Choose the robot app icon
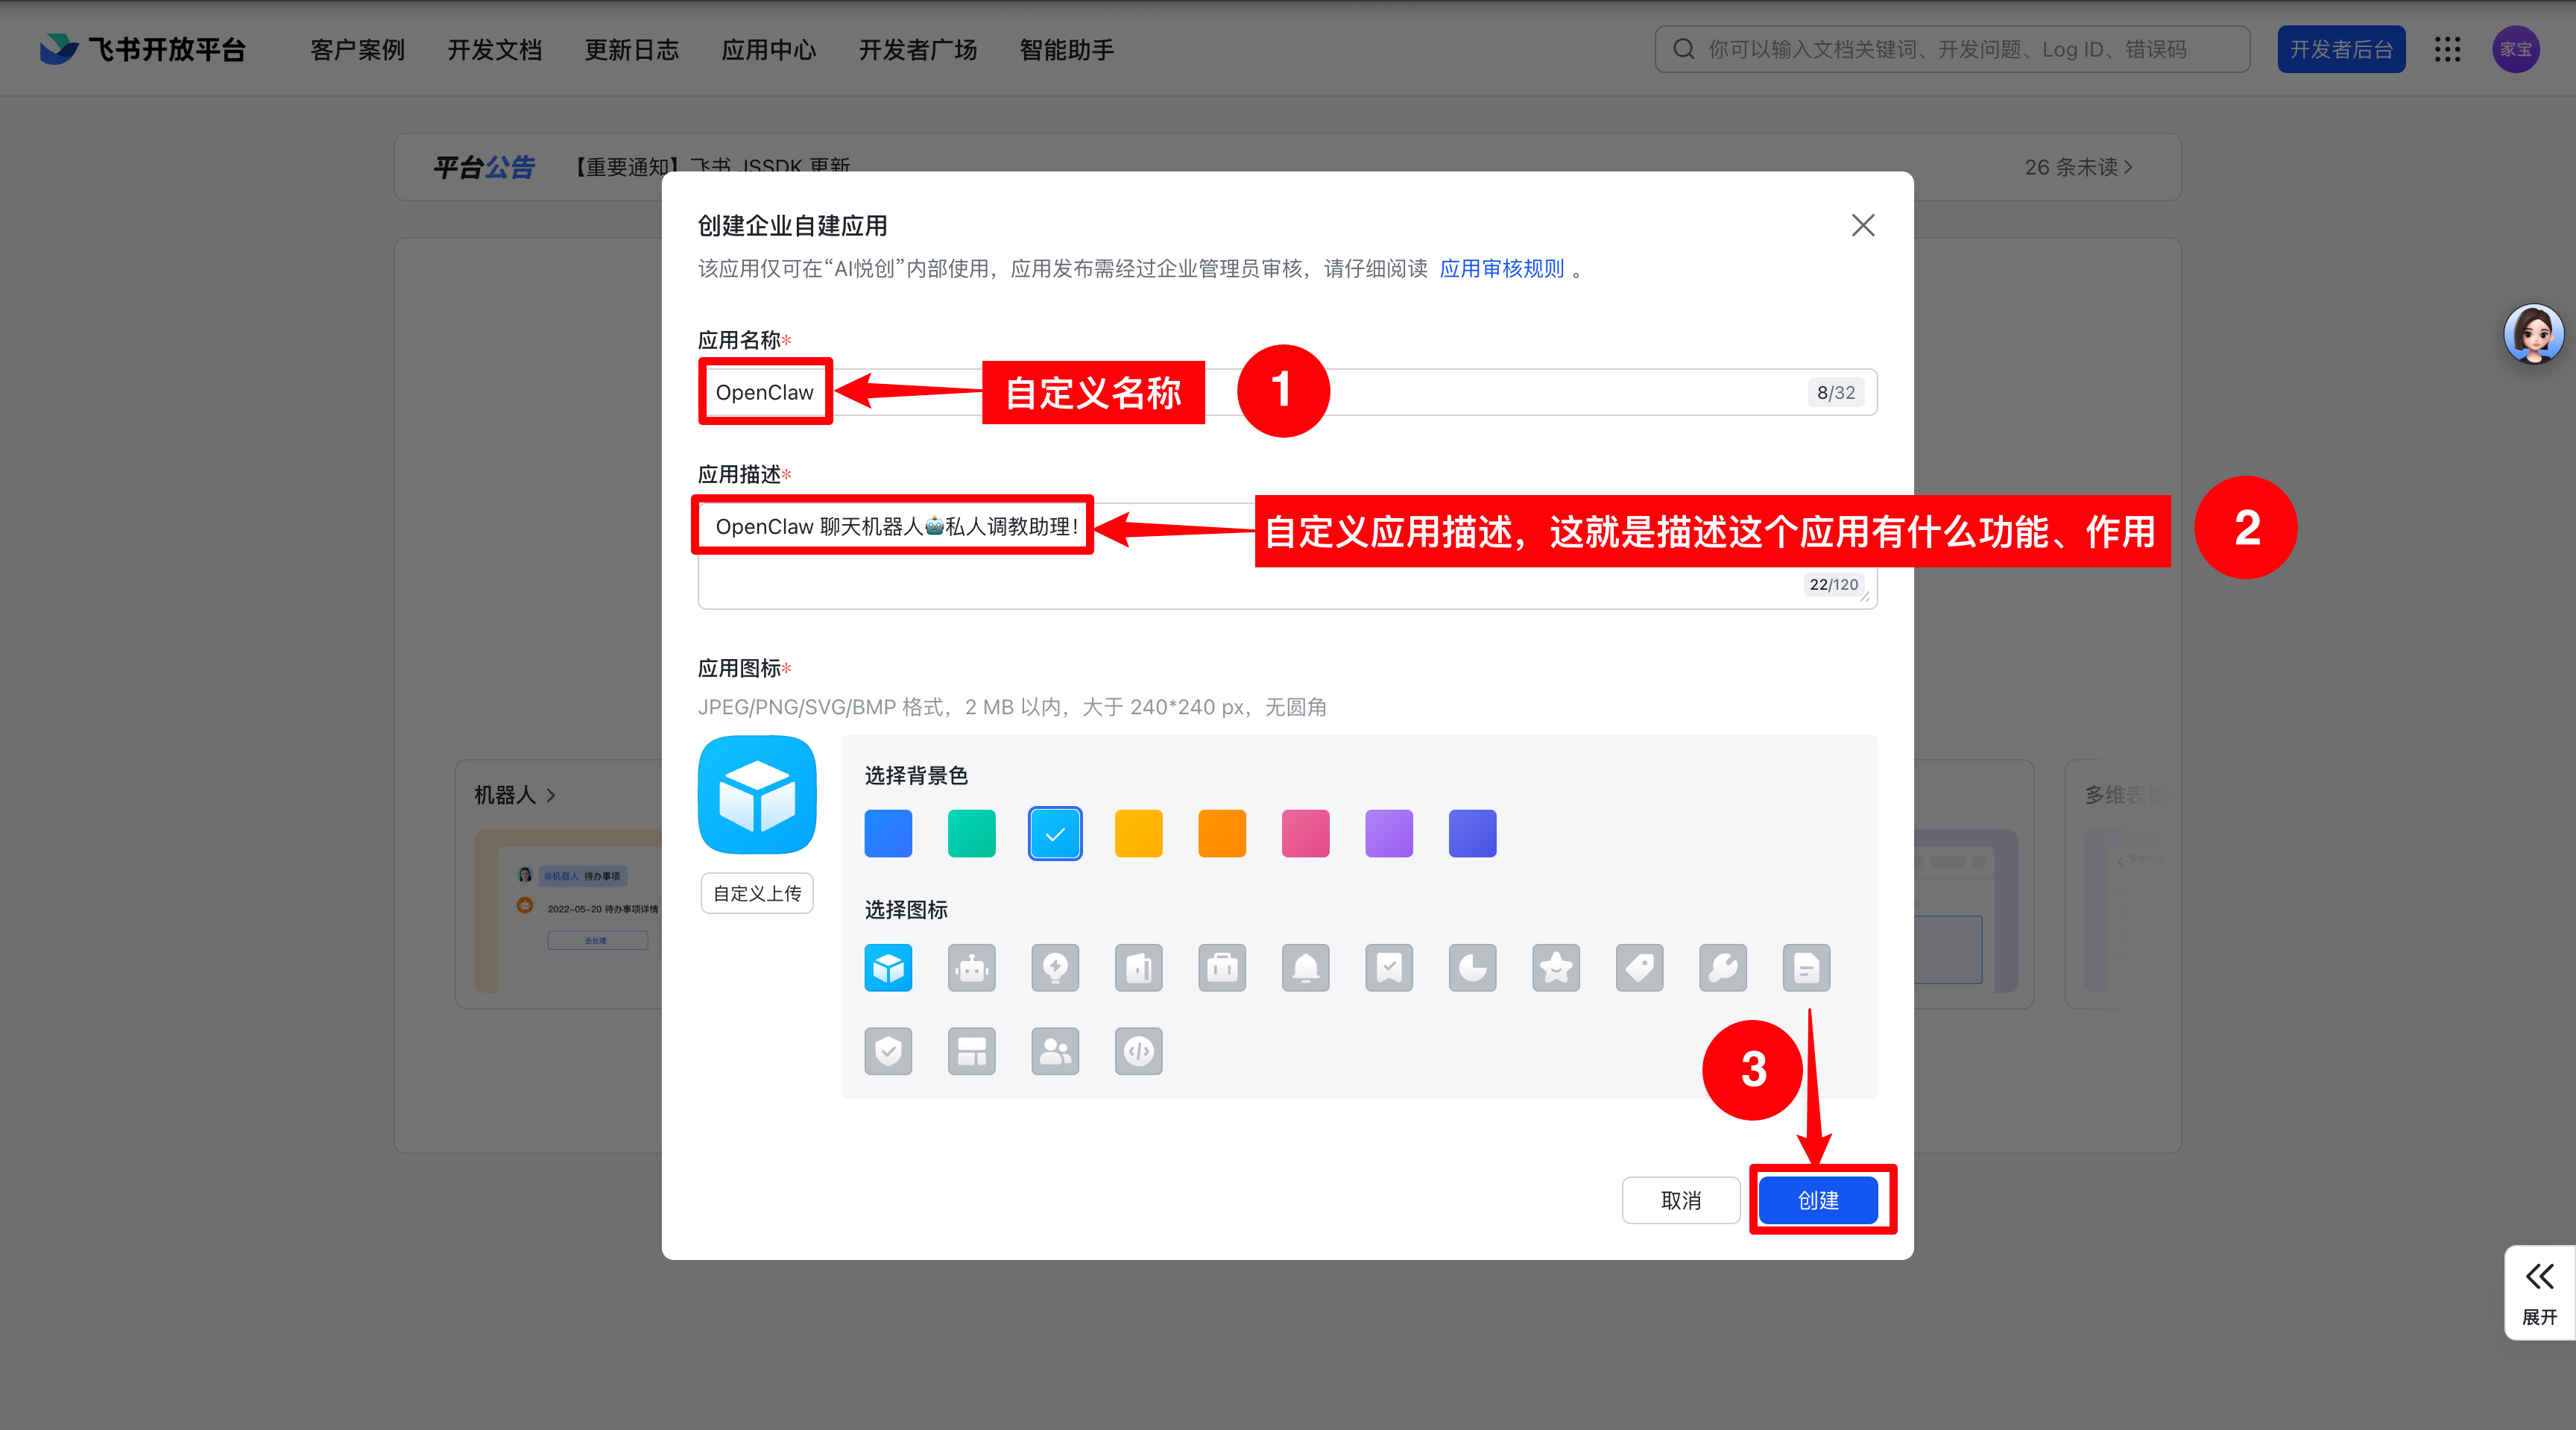Viewport: 2576px width, 1430px height. [x=971, y=967]
